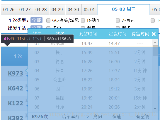Screen dimensions: 160x120
Task: Check the GC-高铁/城际 checkbox
Action: [x=48, y=20]
